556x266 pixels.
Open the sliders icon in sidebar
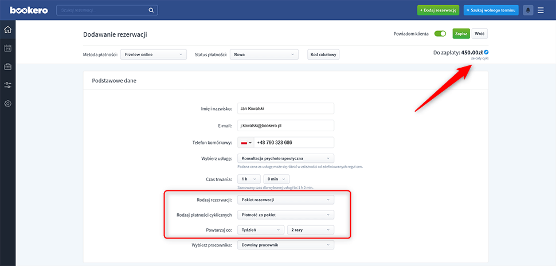pos(7,85)
